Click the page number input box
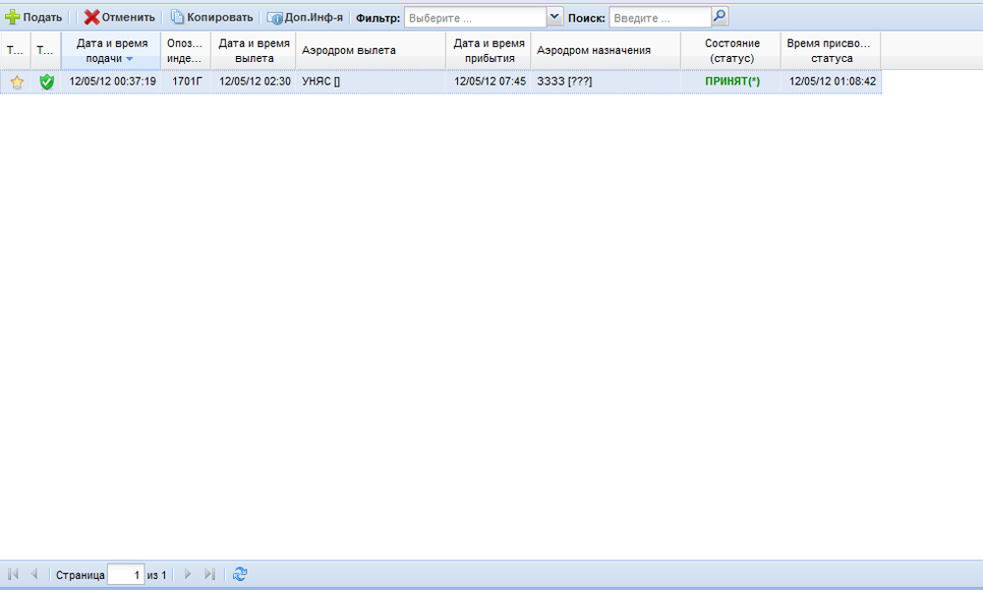Viewport: 983px width, 590px height. pyautogui.click(x=126, y=574)
